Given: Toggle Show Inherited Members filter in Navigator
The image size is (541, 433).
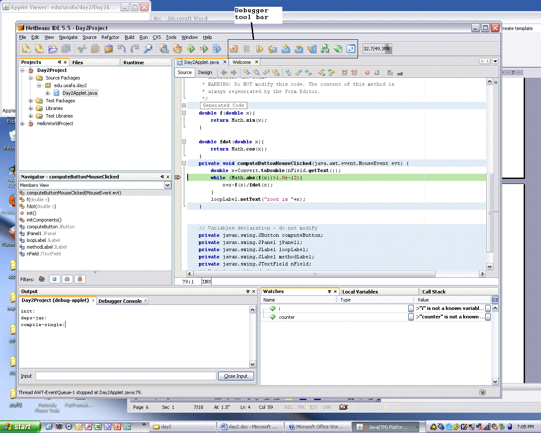Looking at the screenshot, I should pyautogui.click(x=42, y=279).
